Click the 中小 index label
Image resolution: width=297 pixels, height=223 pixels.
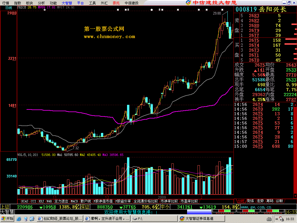click(165, 207)
